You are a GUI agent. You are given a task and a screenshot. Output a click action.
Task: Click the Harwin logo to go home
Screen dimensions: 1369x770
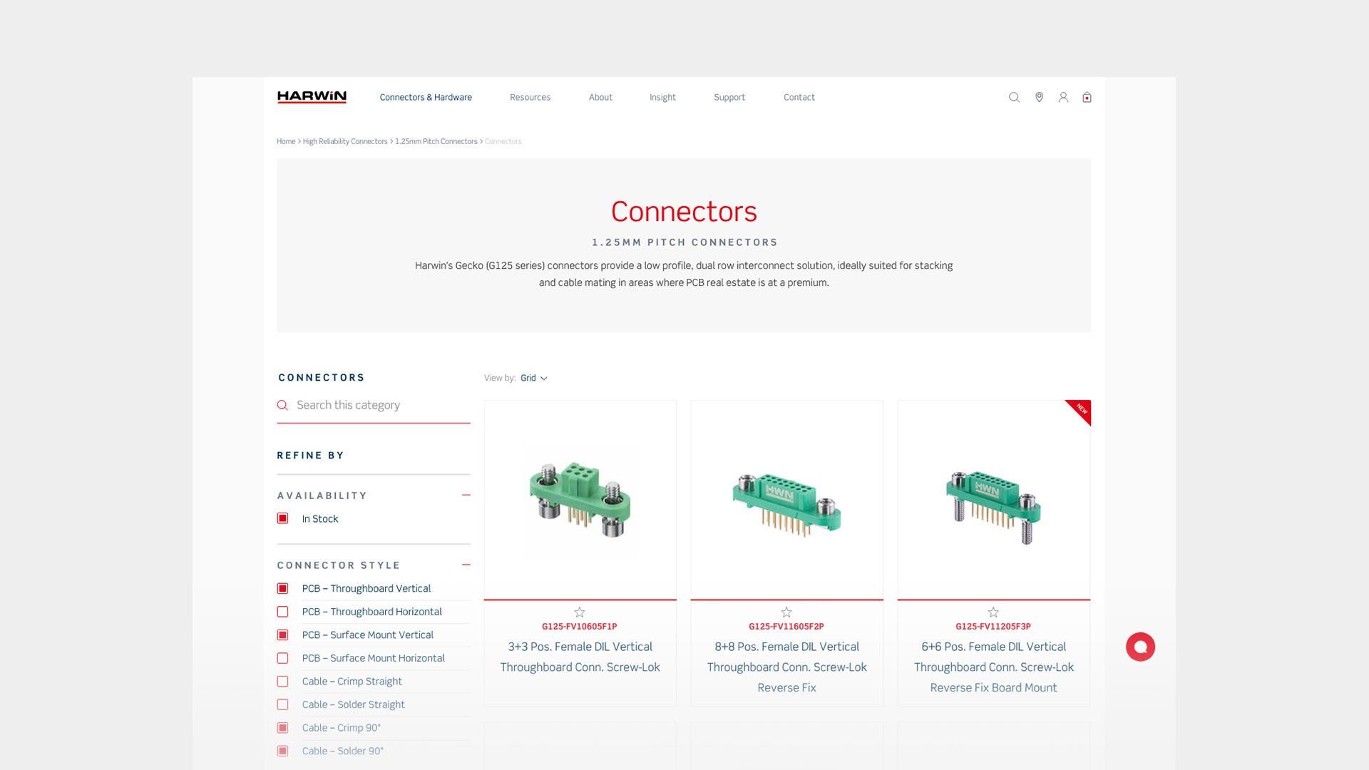(312, 97)
